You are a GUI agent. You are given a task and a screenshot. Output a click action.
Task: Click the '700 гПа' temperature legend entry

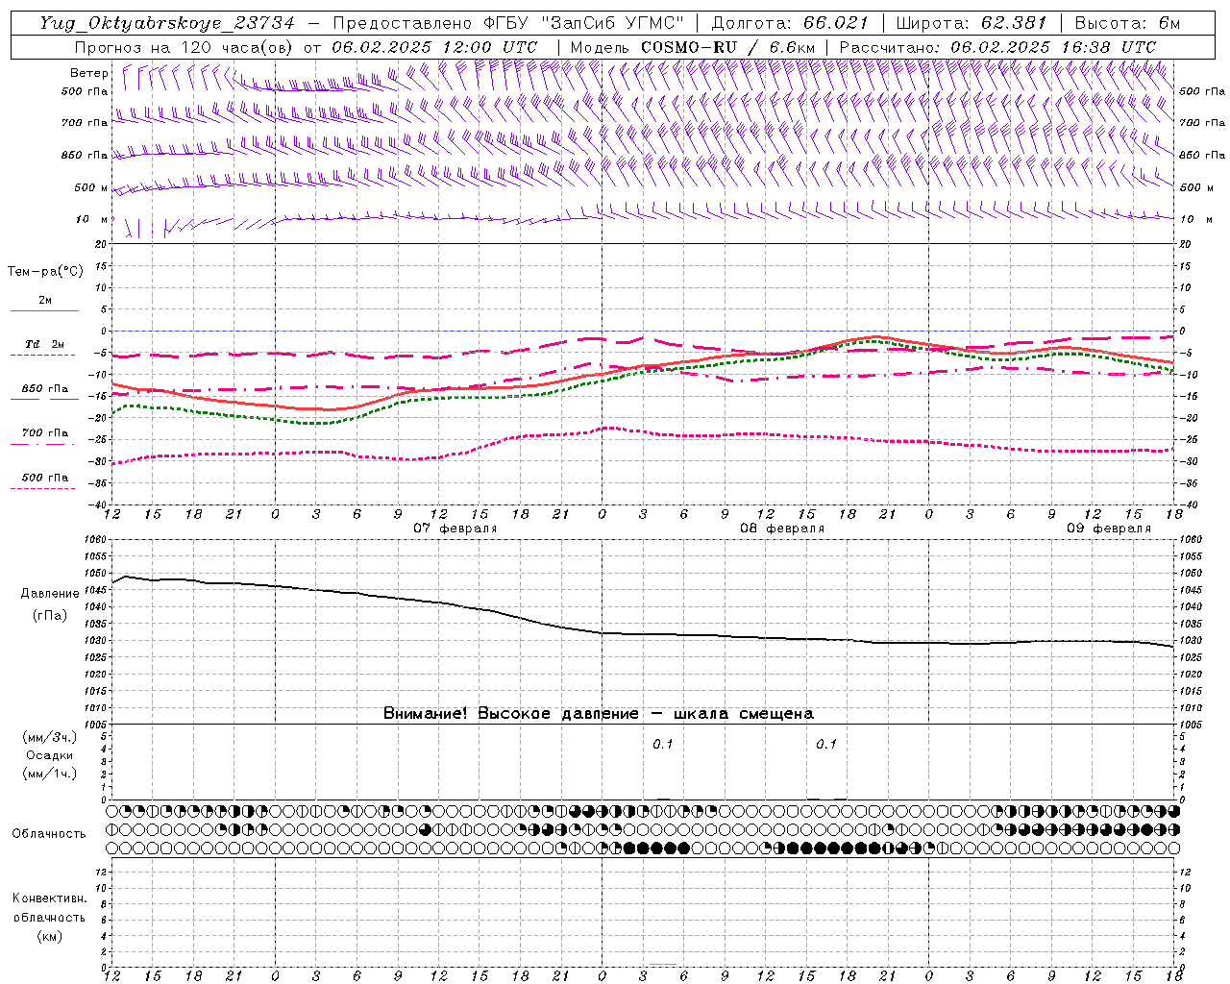point(44,432)
